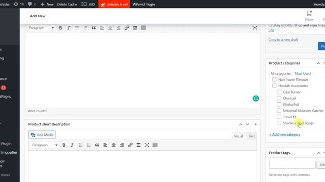325x182 pixels.
Task: Insert Read More tag in main description editor
Action: [135, 28]
